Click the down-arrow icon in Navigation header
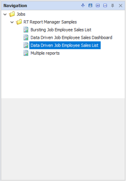The height and width of the screenshot is (181, 126). 83,5
